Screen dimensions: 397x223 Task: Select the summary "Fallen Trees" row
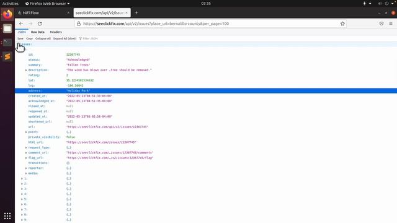tap(206, 65)
